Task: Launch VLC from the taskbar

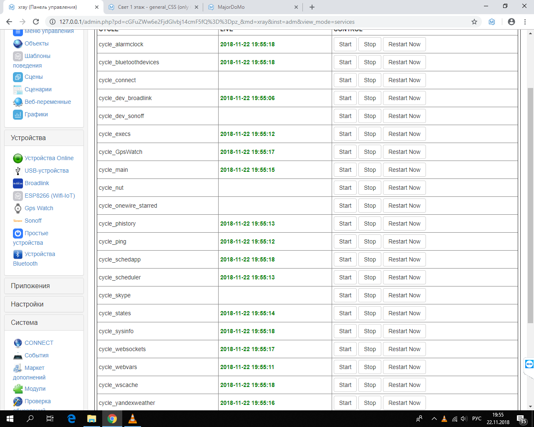Action: (132, 419)
